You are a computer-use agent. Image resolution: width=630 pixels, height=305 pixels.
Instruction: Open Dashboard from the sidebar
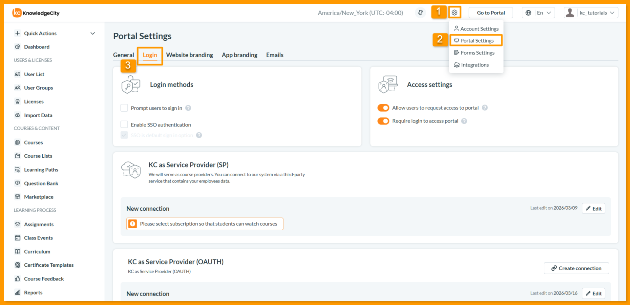point(37,47)
